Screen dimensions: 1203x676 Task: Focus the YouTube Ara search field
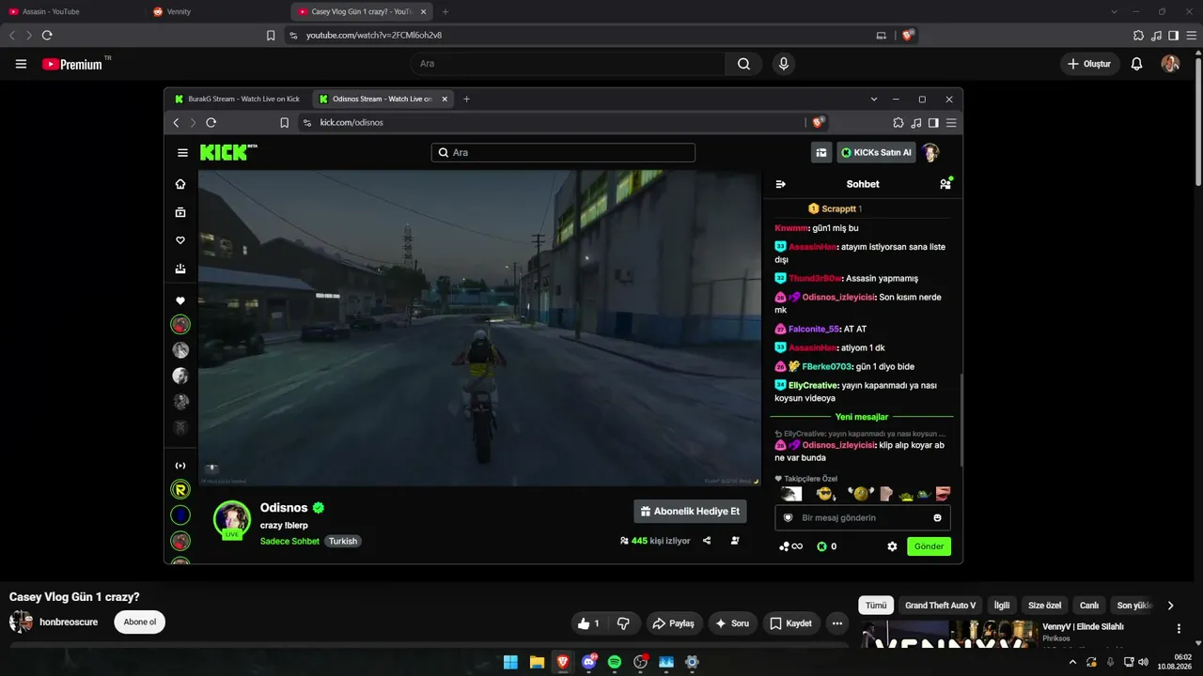click(568, 64)
